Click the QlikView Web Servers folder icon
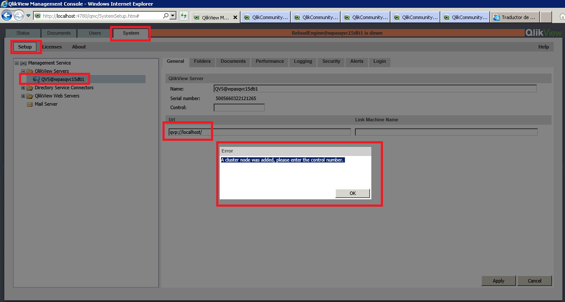The width and height of the screenshot is (565, 302). (30, 96)
